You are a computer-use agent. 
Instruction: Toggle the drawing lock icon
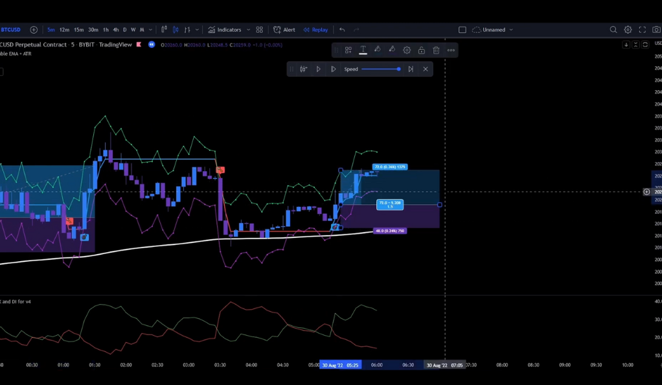pyautogui.click(x=421, y=50)
